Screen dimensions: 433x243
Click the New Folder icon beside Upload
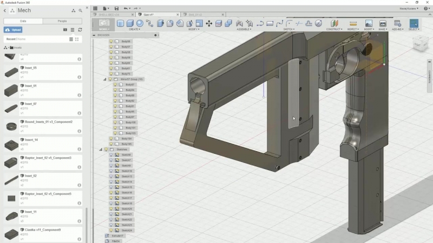coord(65,30)
